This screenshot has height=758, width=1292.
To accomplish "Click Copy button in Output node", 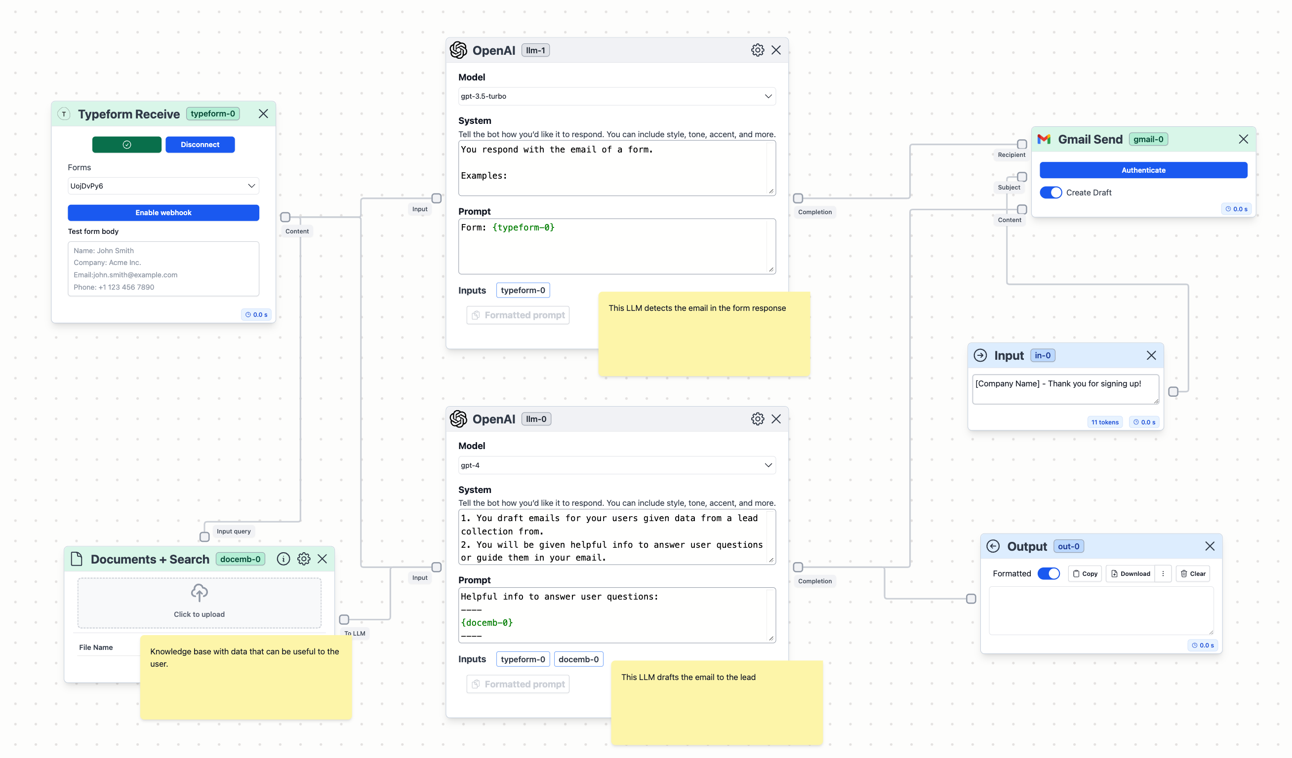I will pos(1085,573).
